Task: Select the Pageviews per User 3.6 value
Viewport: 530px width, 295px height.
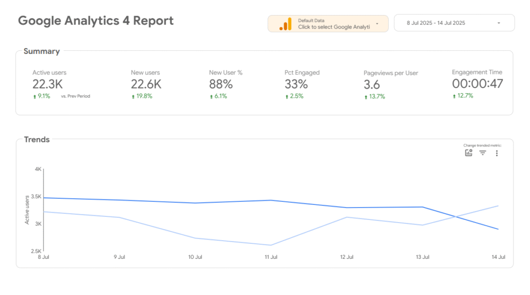Action: [x=372, y=84]
